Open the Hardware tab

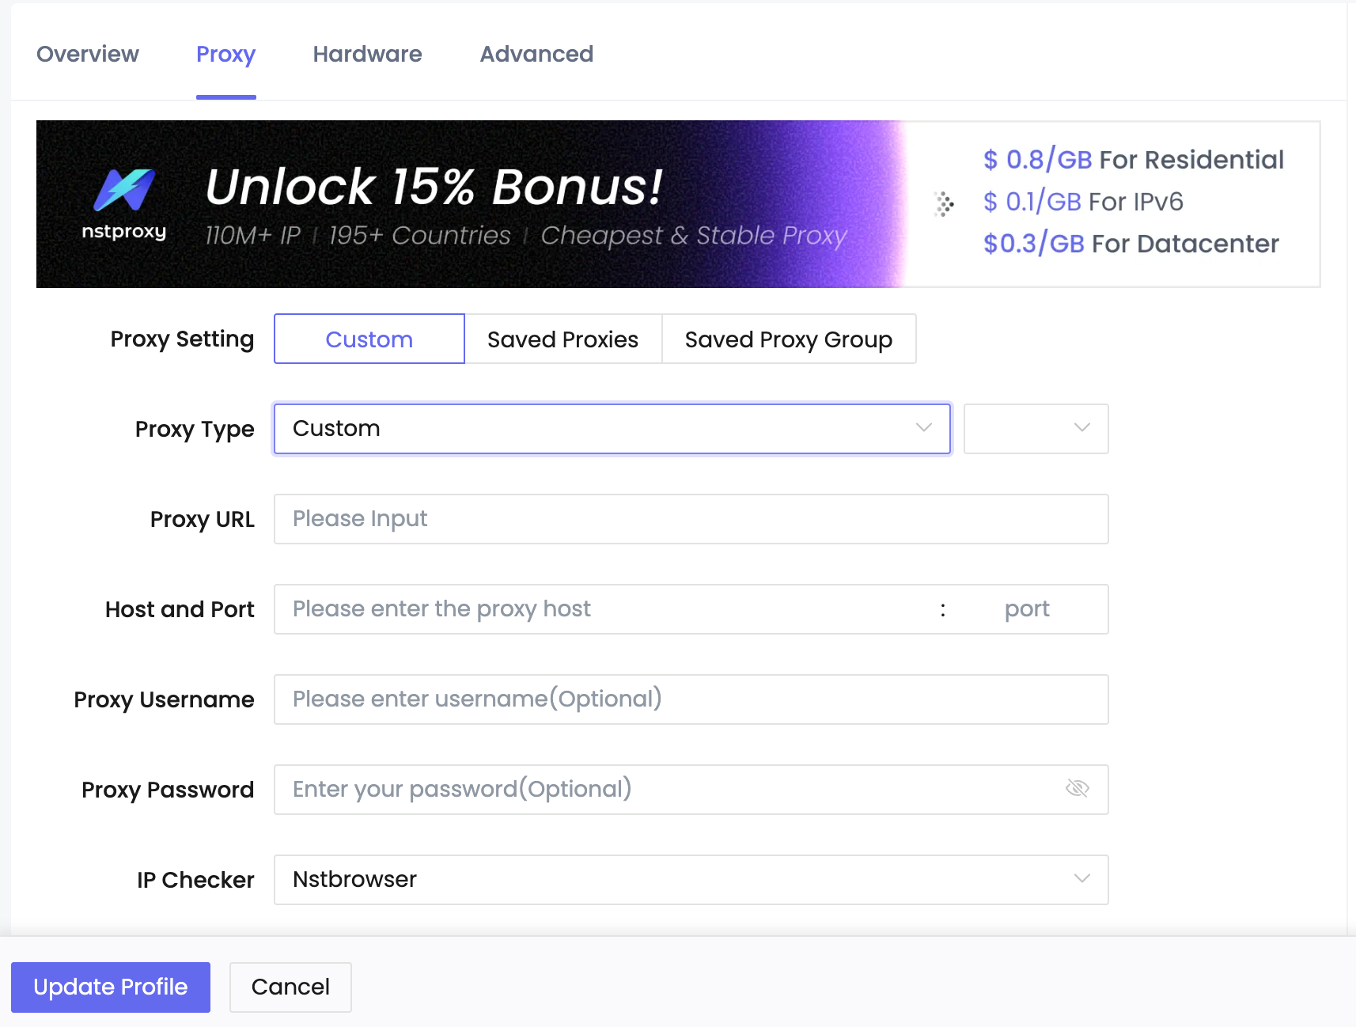click(367, 54)
